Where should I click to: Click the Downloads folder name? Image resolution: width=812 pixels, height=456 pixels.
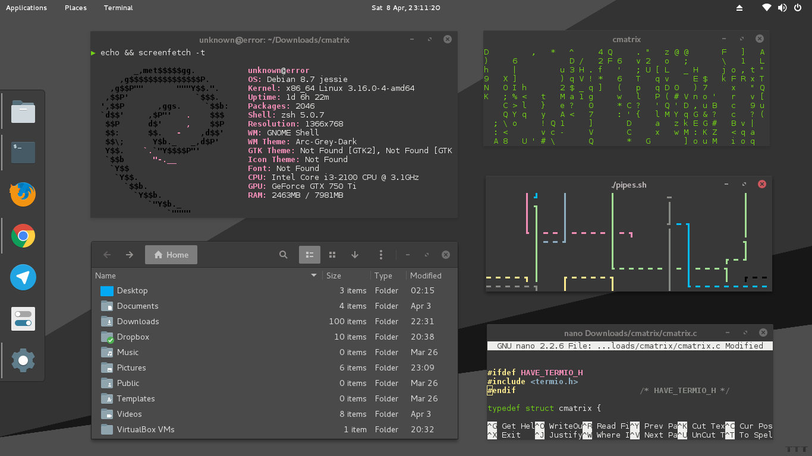(138, 321)
